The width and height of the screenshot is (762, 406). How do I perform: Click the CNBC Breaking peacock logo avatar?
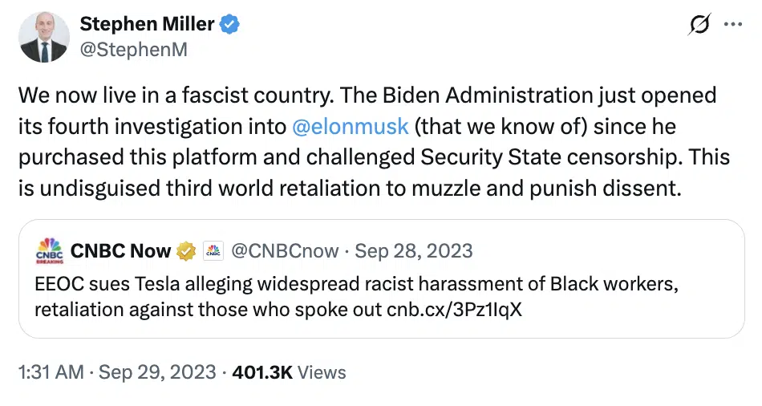click(x=49, y=251)
